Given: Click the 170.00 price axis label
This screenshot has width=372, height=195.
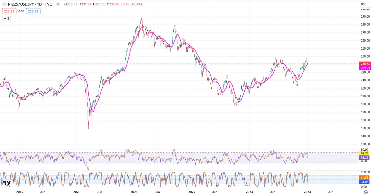Looking at the screenshot, I should point(365,112).
